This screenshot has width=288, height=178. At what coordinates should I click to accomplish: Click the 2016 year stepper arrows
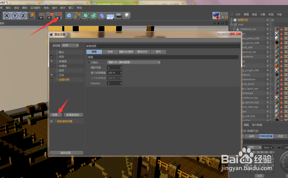click(x=271, y=147)
